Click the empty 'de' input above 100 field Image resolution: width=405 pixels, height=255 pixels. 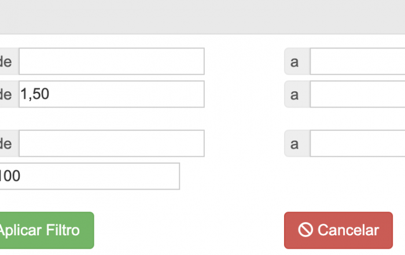(112, 143)
